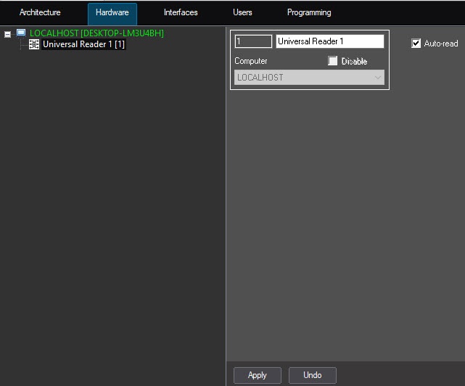Toggle the Disable checkbox

click(x=333, y=61)
